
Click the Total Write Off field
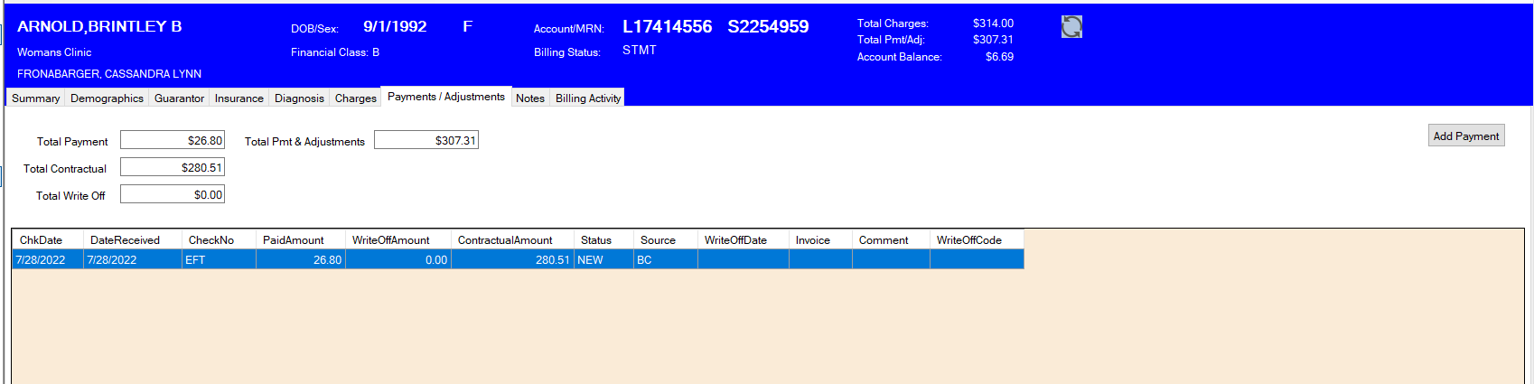click(172, 194)
